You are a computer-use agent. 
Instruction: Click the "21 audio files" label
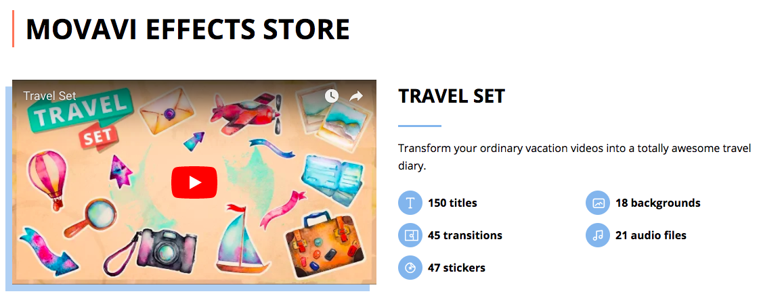651,235
